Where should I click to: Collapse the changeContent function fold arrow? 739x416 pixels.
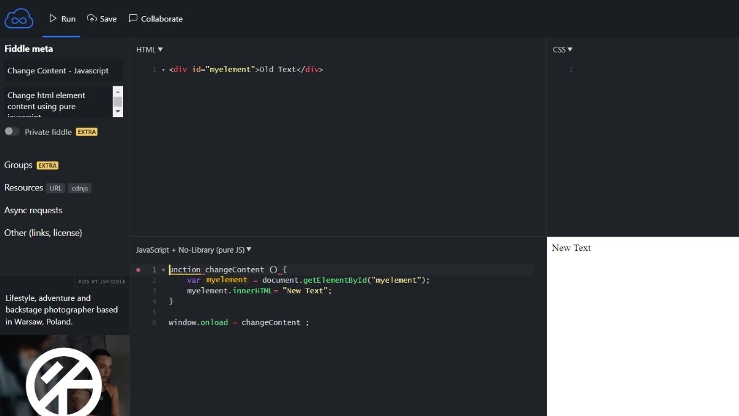pyautogui.click(x=163, y=270)
